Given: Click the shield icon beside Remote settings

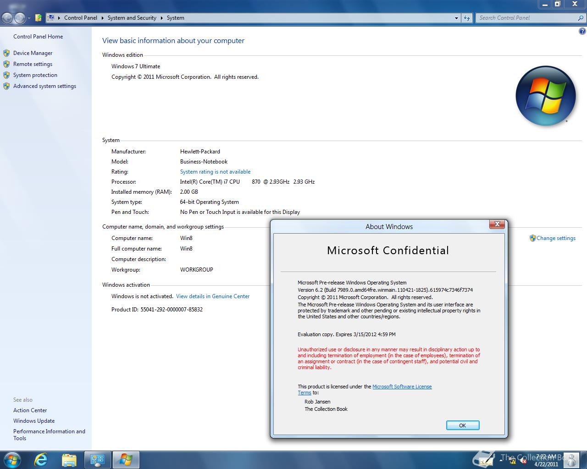Looking at the screenshot, I should pyautogui.click(x=6, y=64).
